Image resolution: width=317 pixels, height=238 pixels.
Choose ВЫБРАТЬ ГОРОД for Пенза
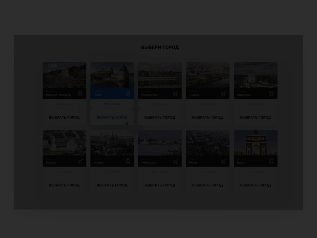point(207,185)
